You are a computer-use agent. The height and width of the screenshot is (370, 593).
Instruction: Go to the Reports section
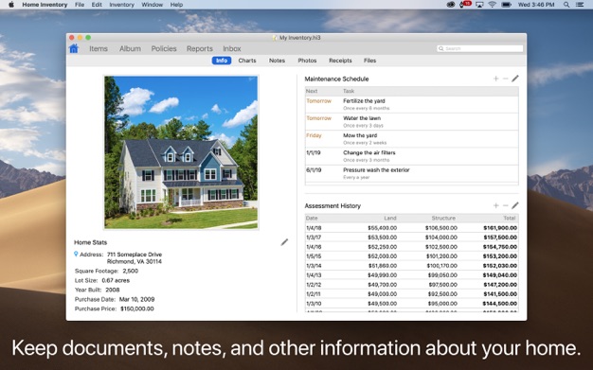199,48
